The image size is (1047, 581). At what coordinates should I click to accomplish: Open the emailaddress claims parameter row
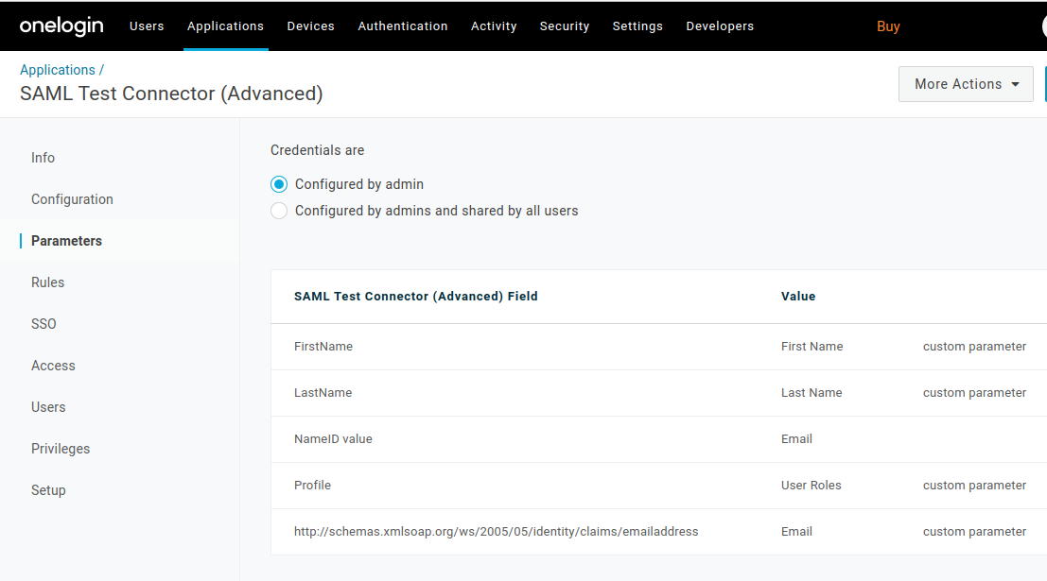click(658, 532)
